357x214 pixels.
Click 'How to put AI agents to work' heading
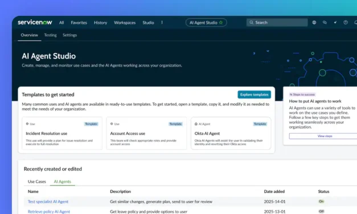coord(315,101)
